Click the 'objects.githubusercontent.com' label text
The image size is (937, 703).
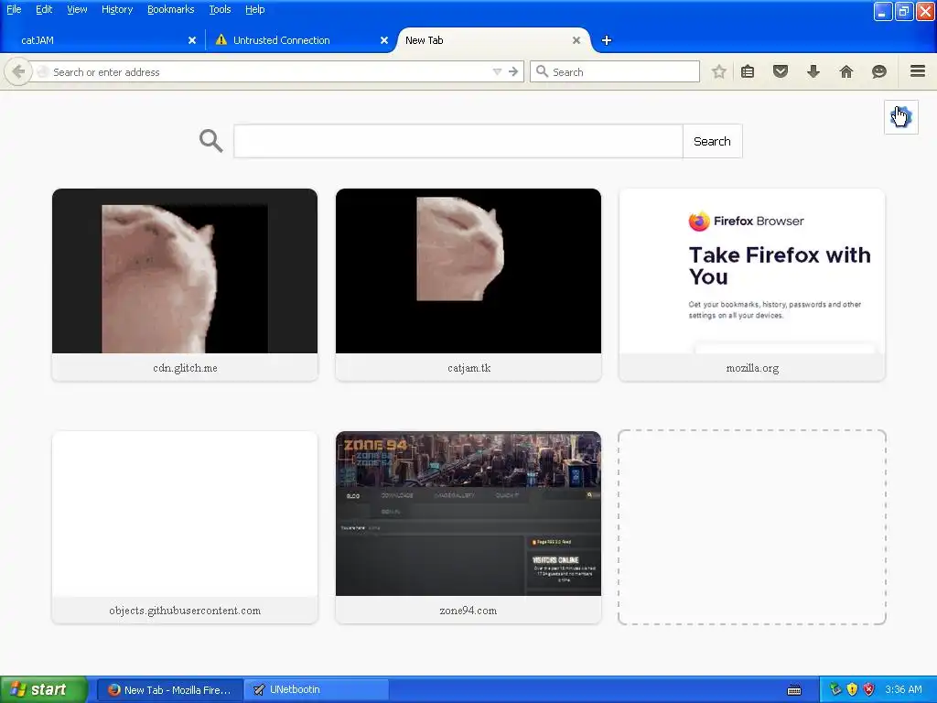click(185, 611)
